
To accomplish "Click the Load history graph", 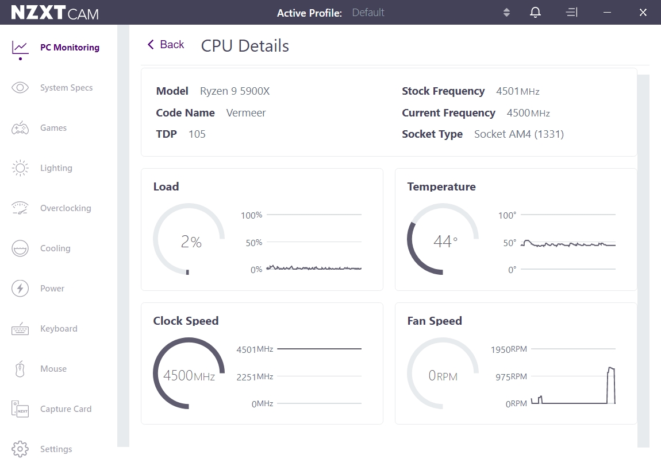I will [x=314, y=242].
